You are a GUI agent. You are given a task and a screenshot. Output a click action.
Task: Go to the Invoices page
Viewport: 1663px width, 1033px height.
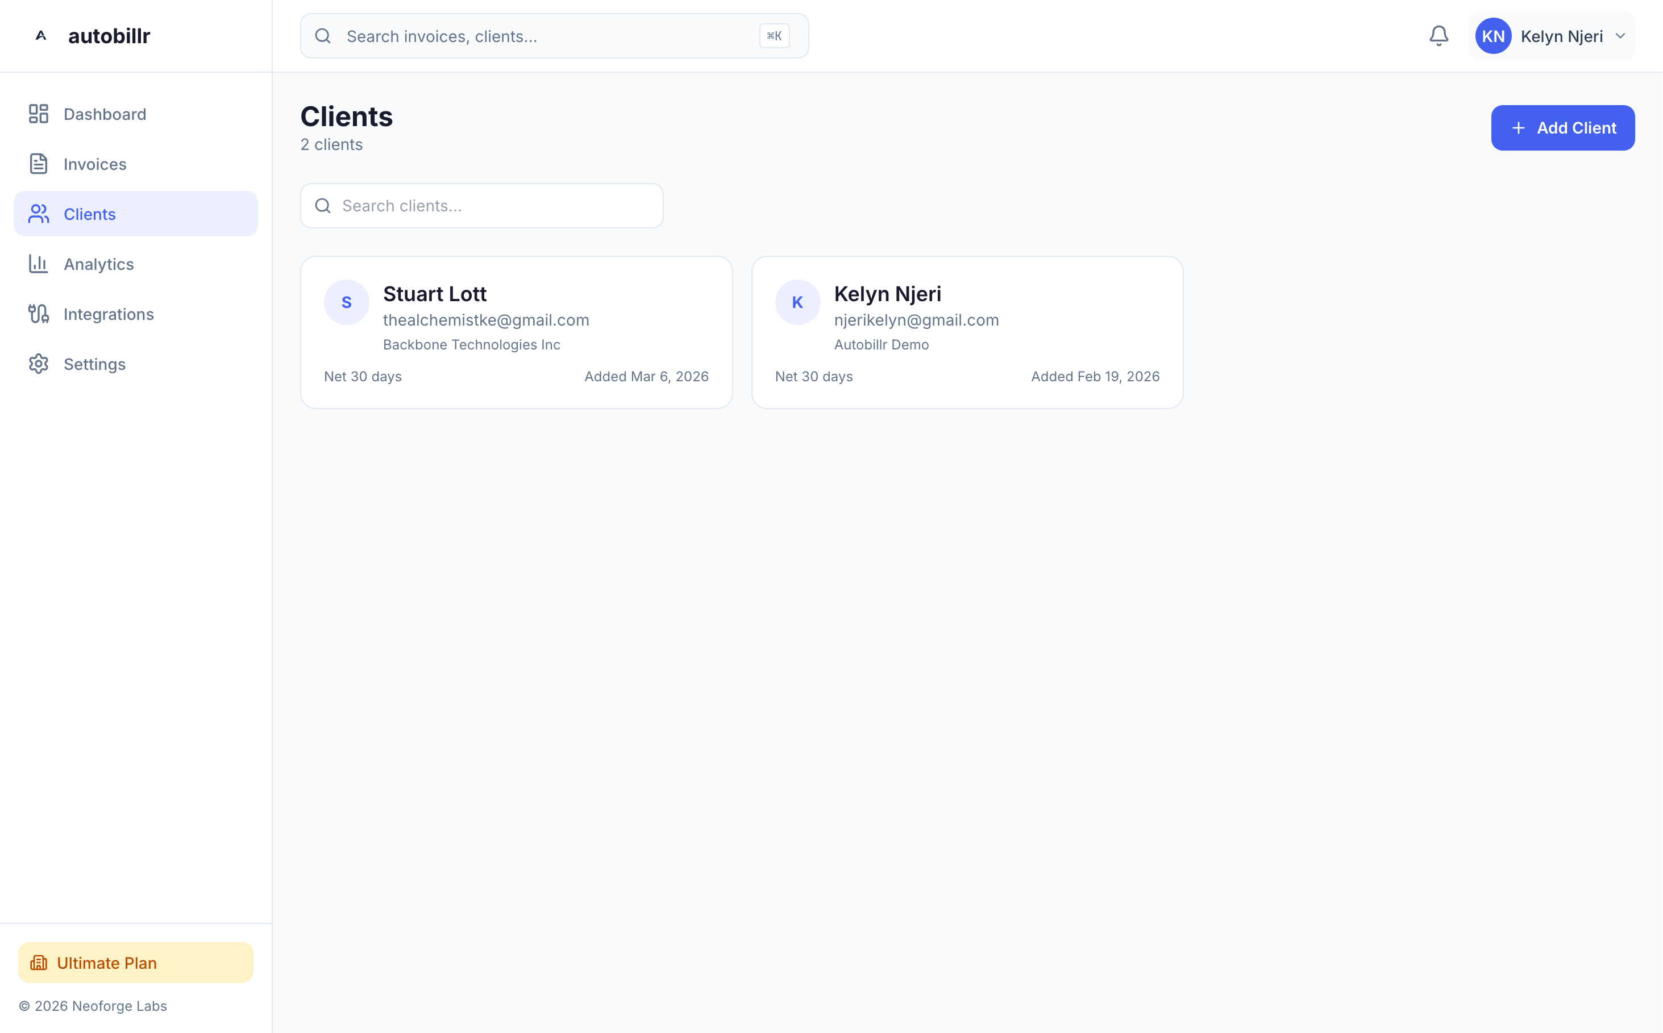pos(95,164)
